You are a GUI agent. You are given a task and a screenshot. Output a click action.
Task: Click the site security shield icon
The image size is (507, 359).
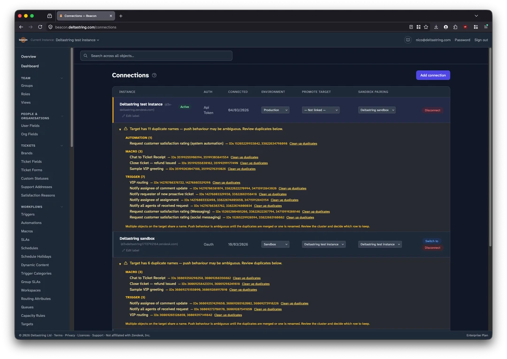(x=50, y=27)
